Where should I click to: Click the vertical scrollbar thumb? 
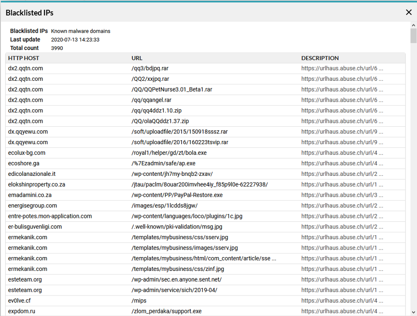(x=413, y=36)
